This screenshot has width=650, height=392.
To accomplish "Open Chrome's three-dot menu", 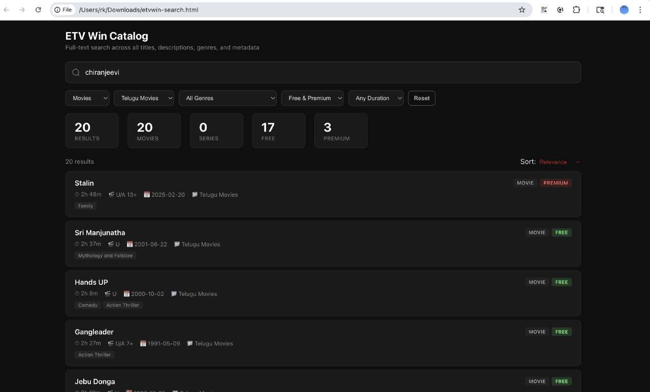I will (x=640, y=10).
